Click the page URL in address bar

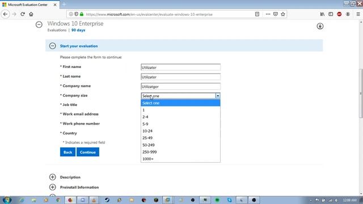[x=149, y=14]
